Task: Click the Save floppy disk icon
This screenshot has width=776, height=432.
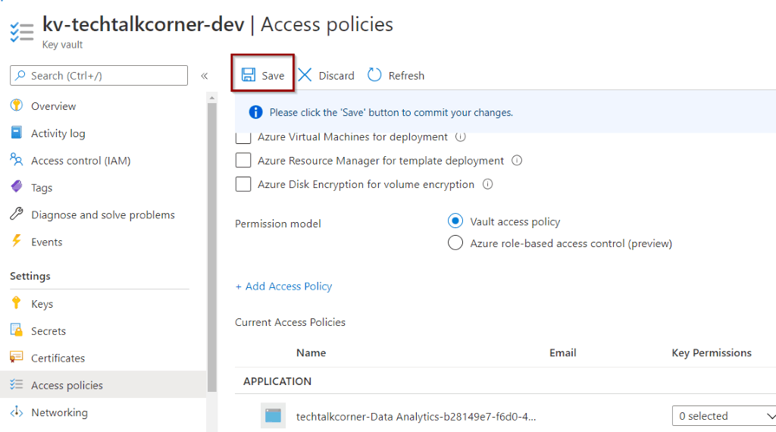Action: tap(249, 75)
